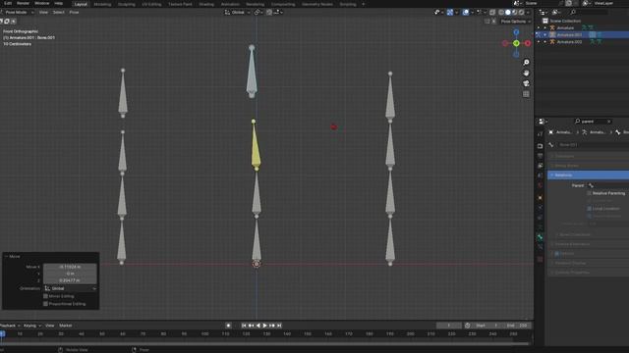Select solid viewport shading mode

pyautogui.click(x=508, y=13)
